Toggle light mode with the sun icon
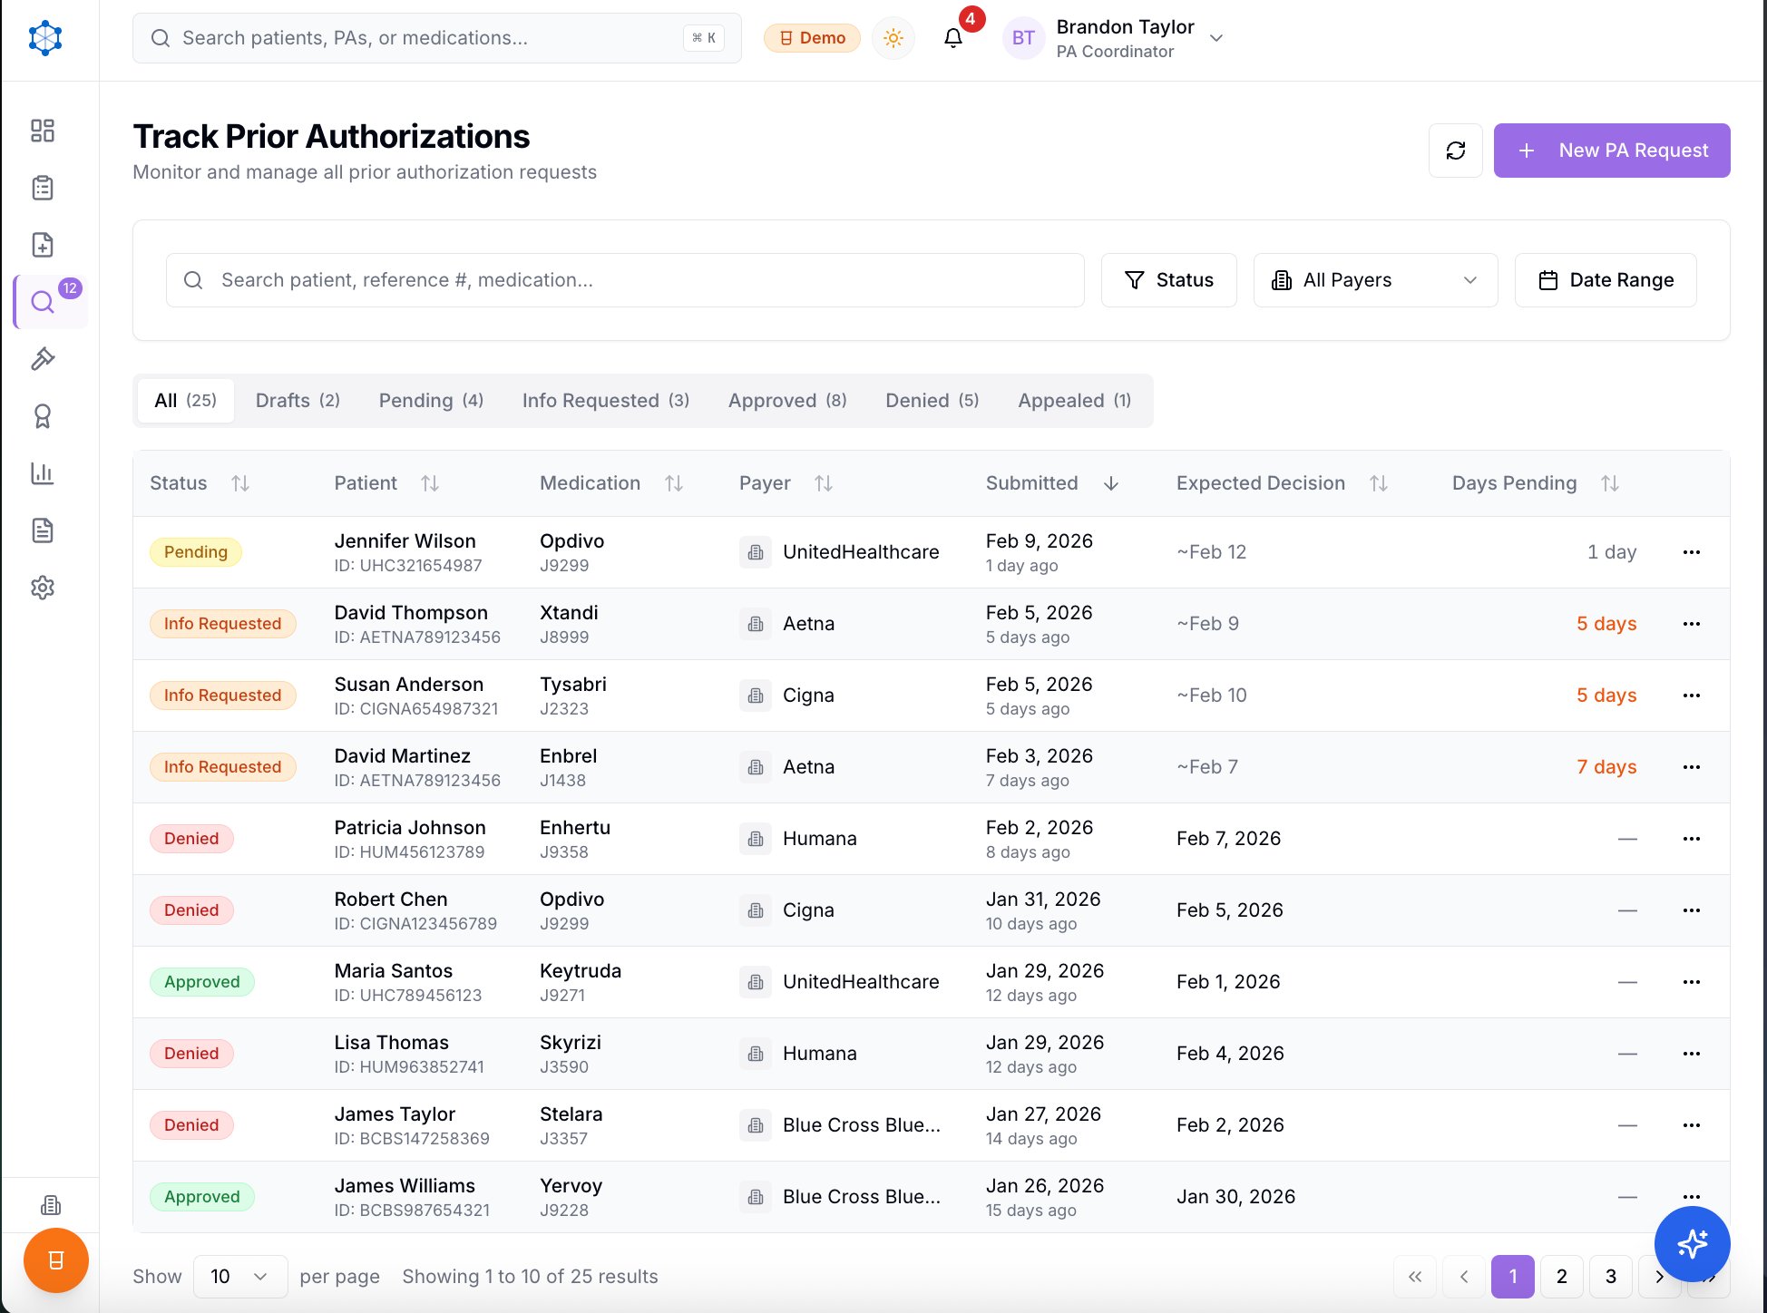The width and height of the screenshot is (1767, 1313). (x=893, y=38)
